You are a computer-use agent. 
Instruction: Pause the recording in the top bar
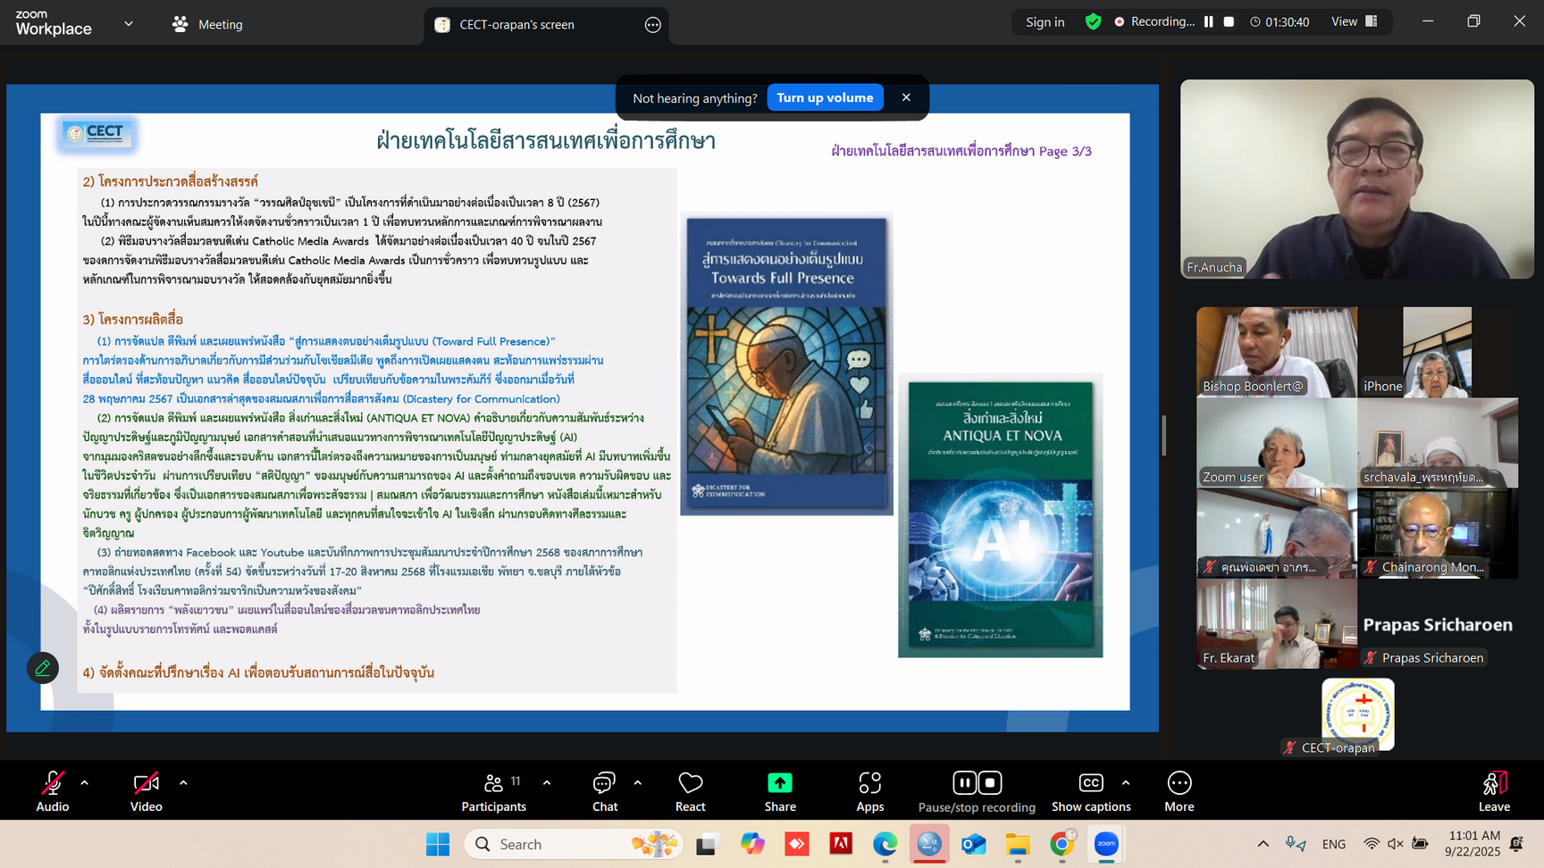click(x=1209, y=21)
